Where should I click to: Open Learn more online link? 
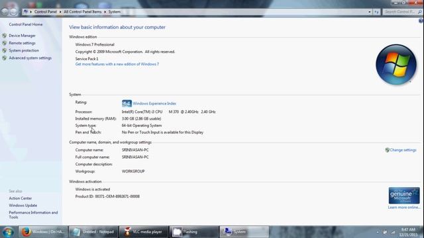tap(404, 207)
